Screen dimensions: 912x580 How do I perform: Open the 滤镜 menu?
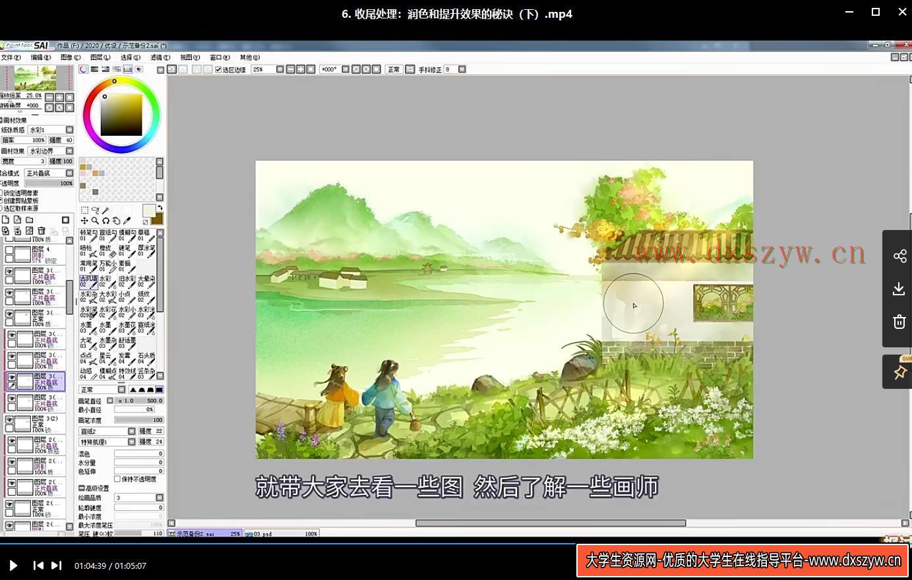(160, 57)
